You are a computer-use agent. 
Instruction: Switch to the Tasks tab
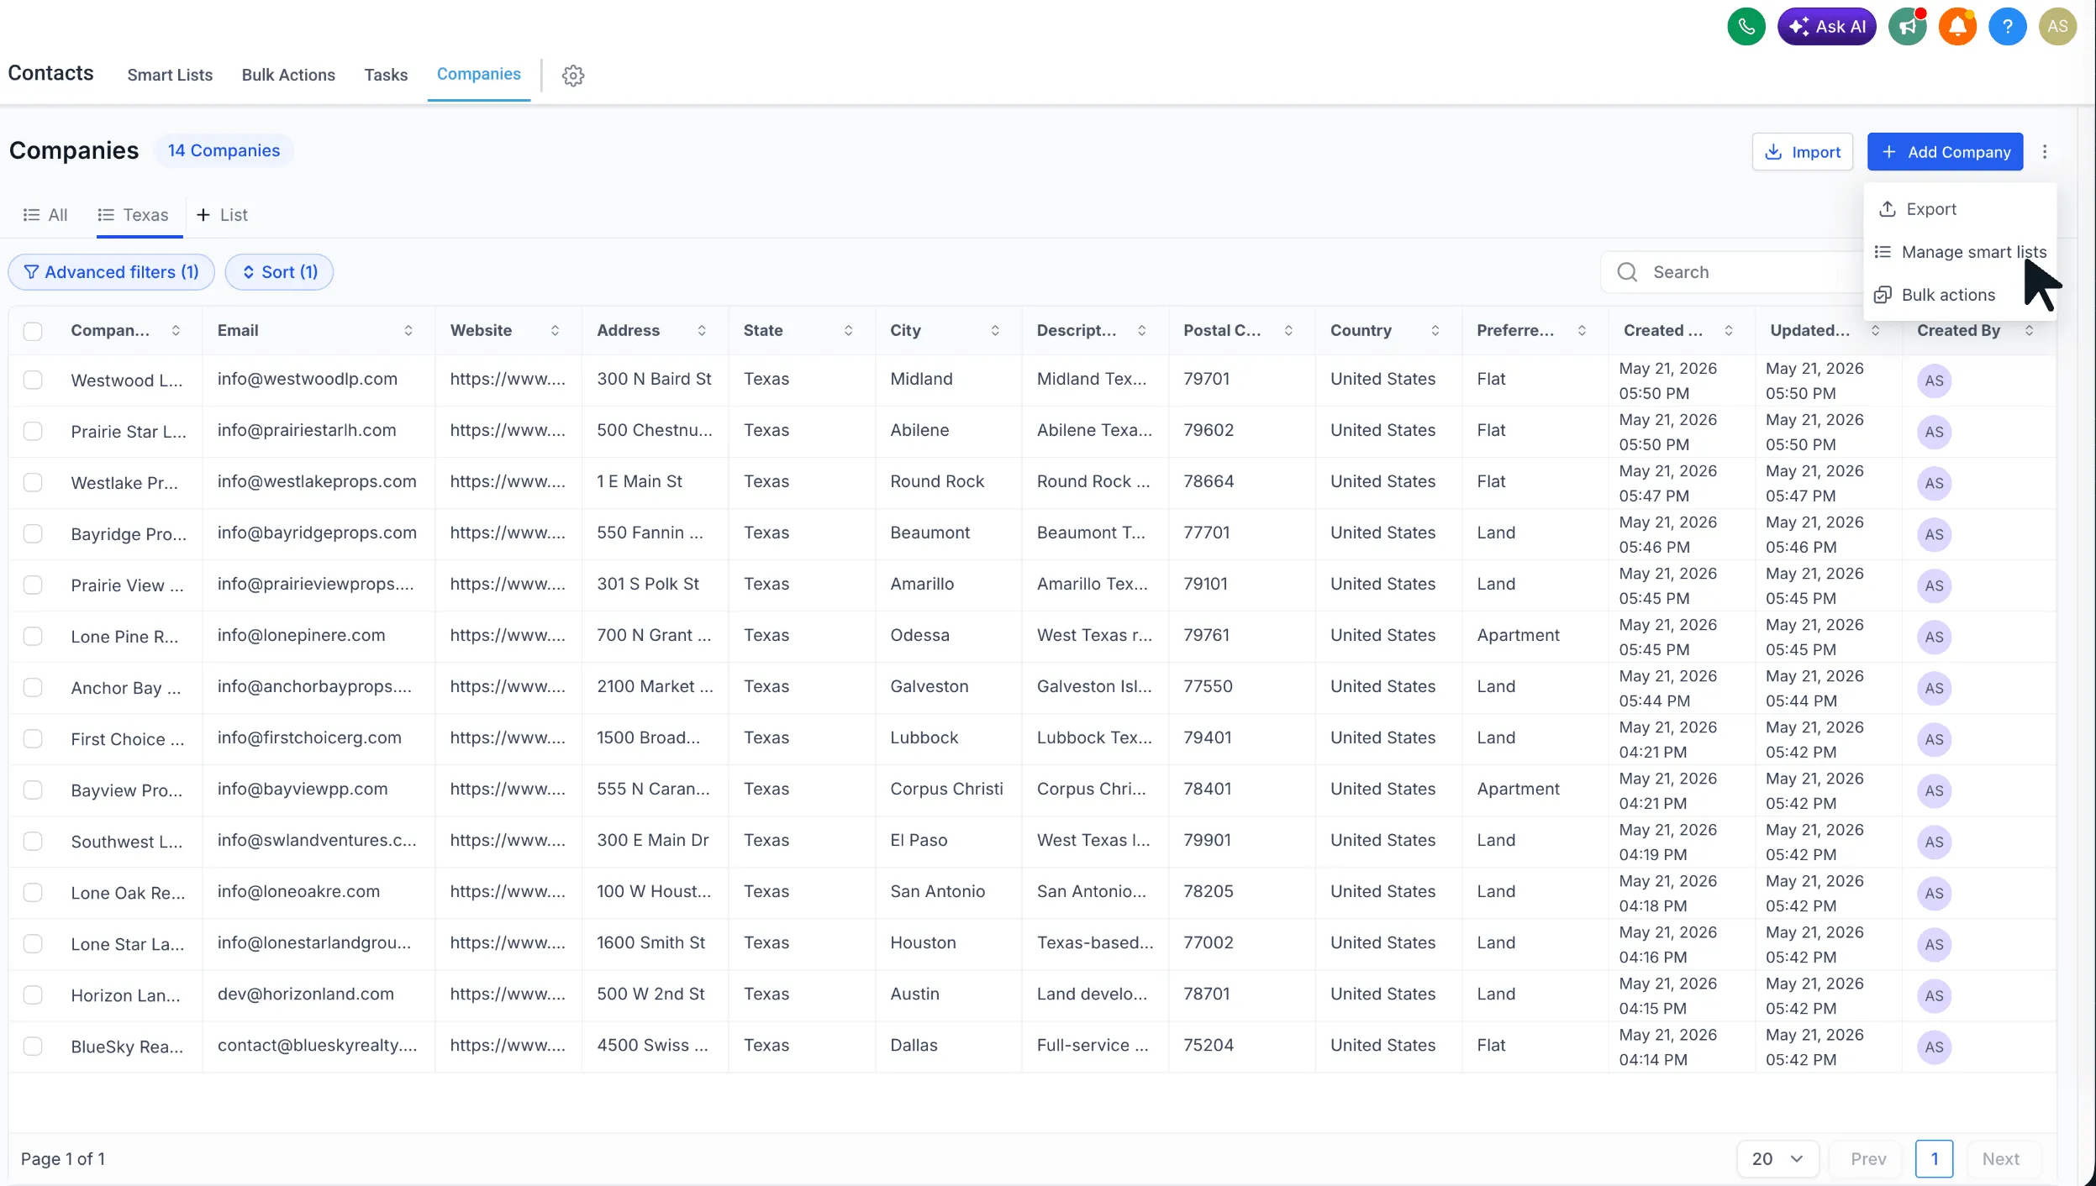386,75
